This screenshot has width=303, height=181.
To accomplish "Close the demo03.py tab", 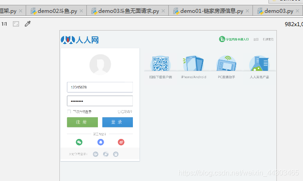I will point(297,11).
